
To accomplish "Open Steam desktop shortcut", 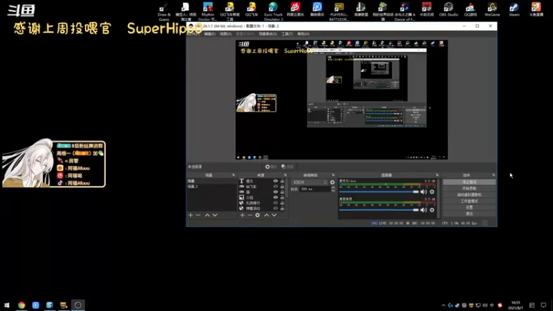I will (514, 10).
